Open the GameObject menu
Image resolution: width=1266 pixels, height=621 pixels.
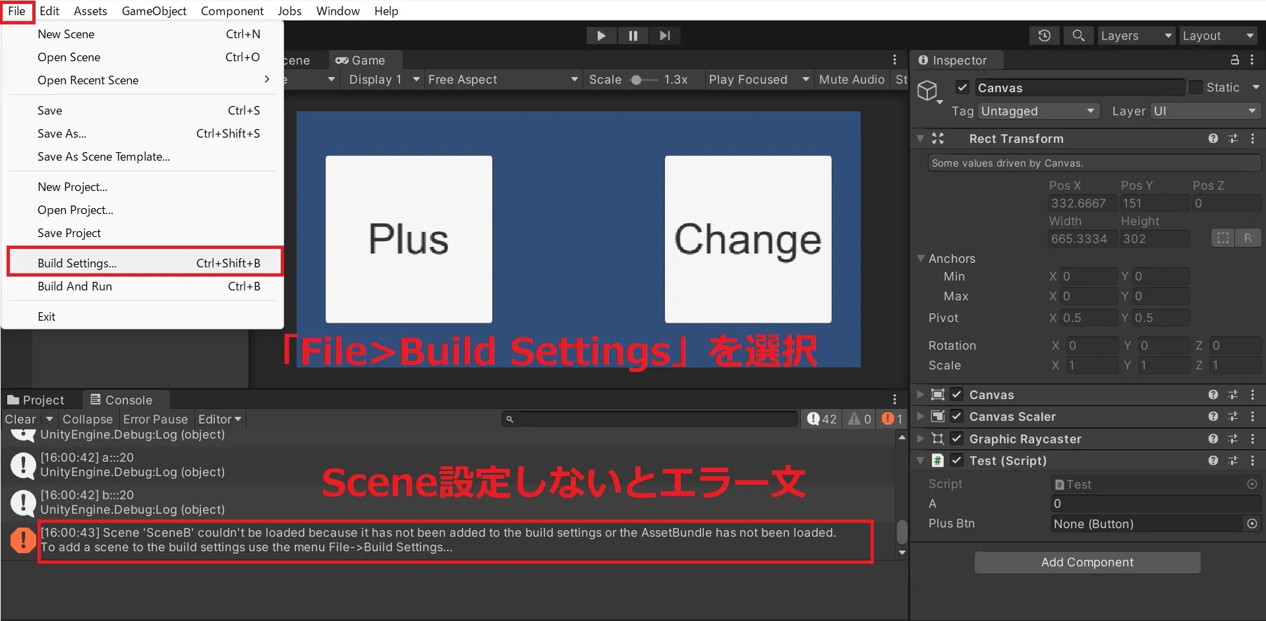tap(154, 11)
